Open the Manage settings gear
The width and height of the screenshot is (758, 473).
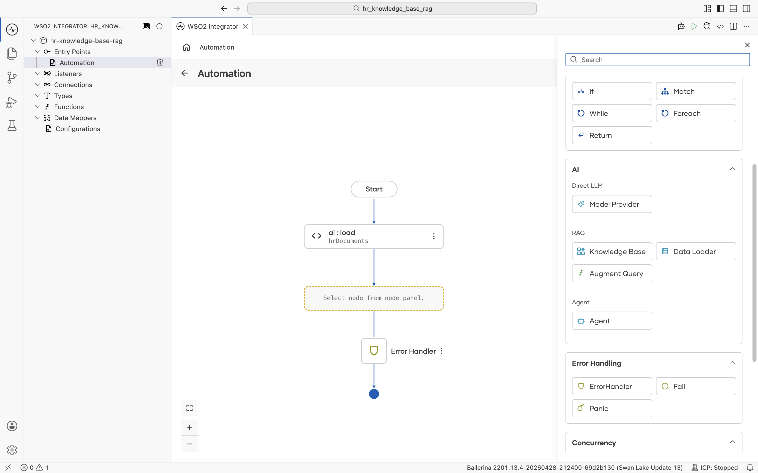pos(12,450)
